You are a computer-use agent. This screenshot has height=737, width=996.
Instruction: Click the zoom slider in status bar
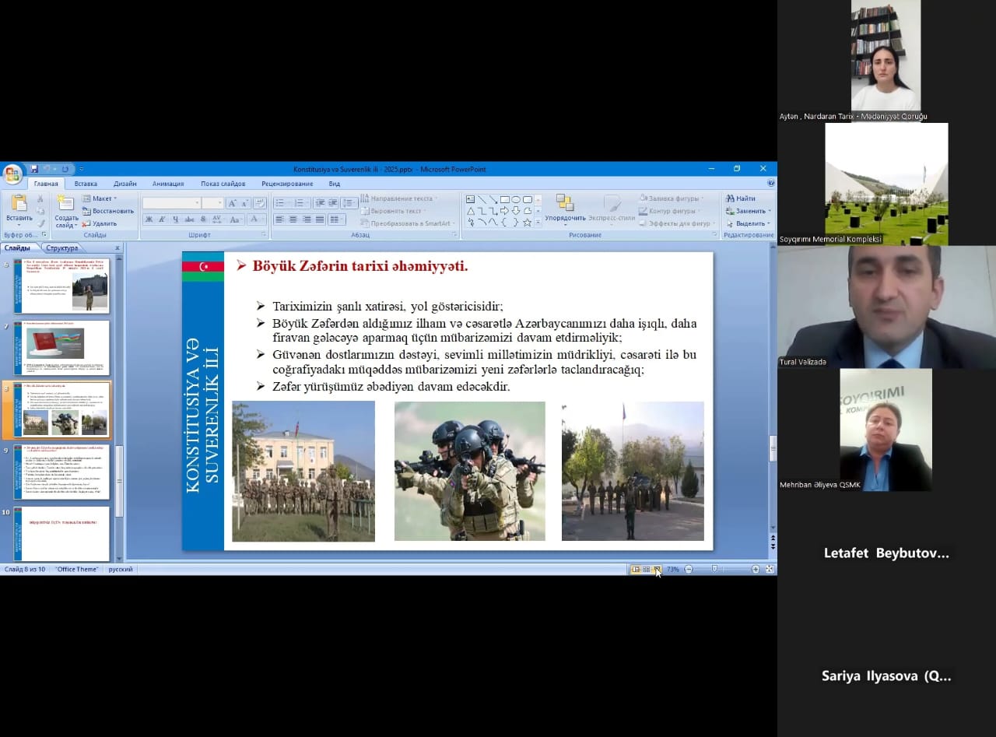tap(714, 570)
